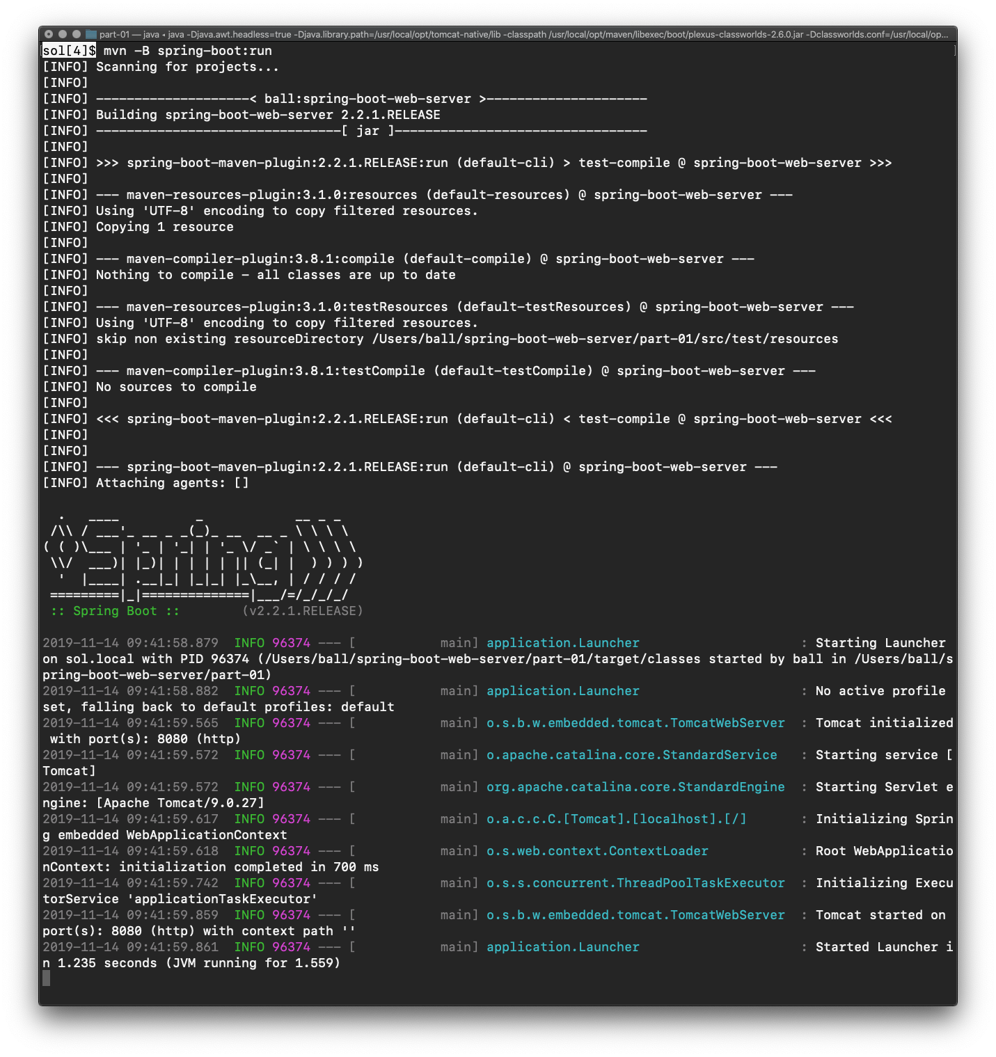Screen dimensions: 996x1057
Task: Select the Tomcat started on port 8080 message
Action: pos(883,914)
